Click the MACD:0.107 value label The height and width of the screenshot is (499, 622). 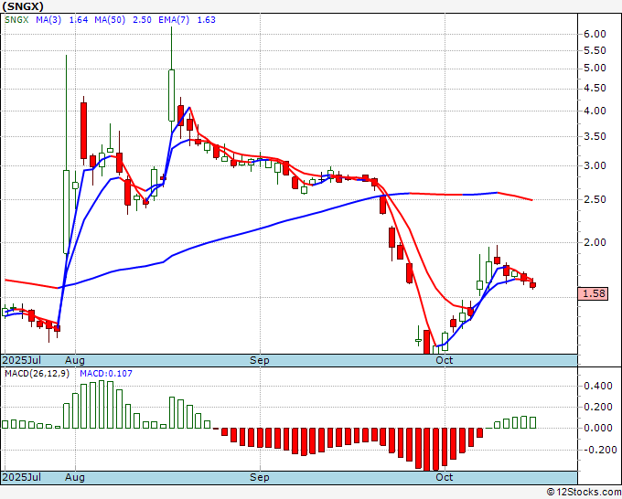coord(106,374)
